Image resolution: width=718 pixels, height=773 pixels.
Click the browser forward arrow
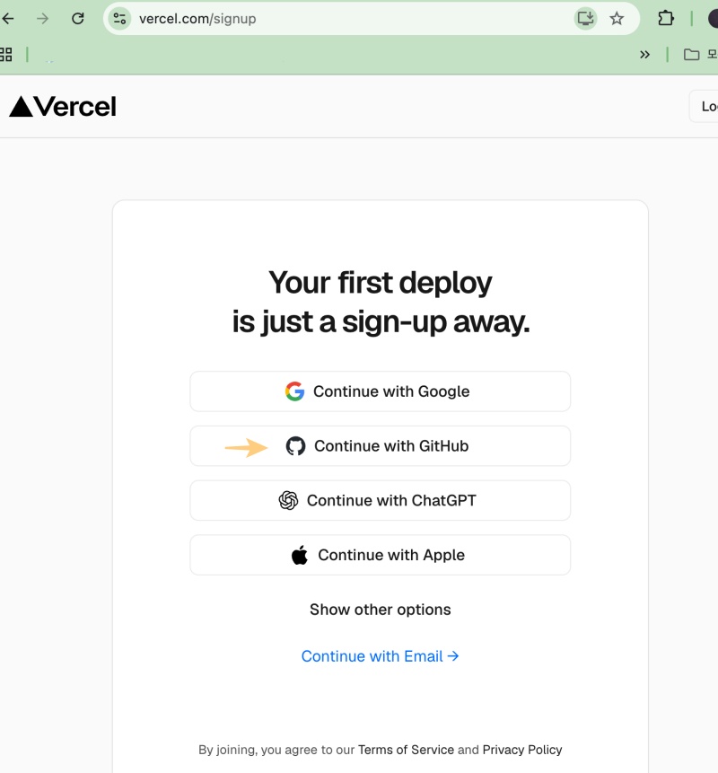(x=43, y=19)
